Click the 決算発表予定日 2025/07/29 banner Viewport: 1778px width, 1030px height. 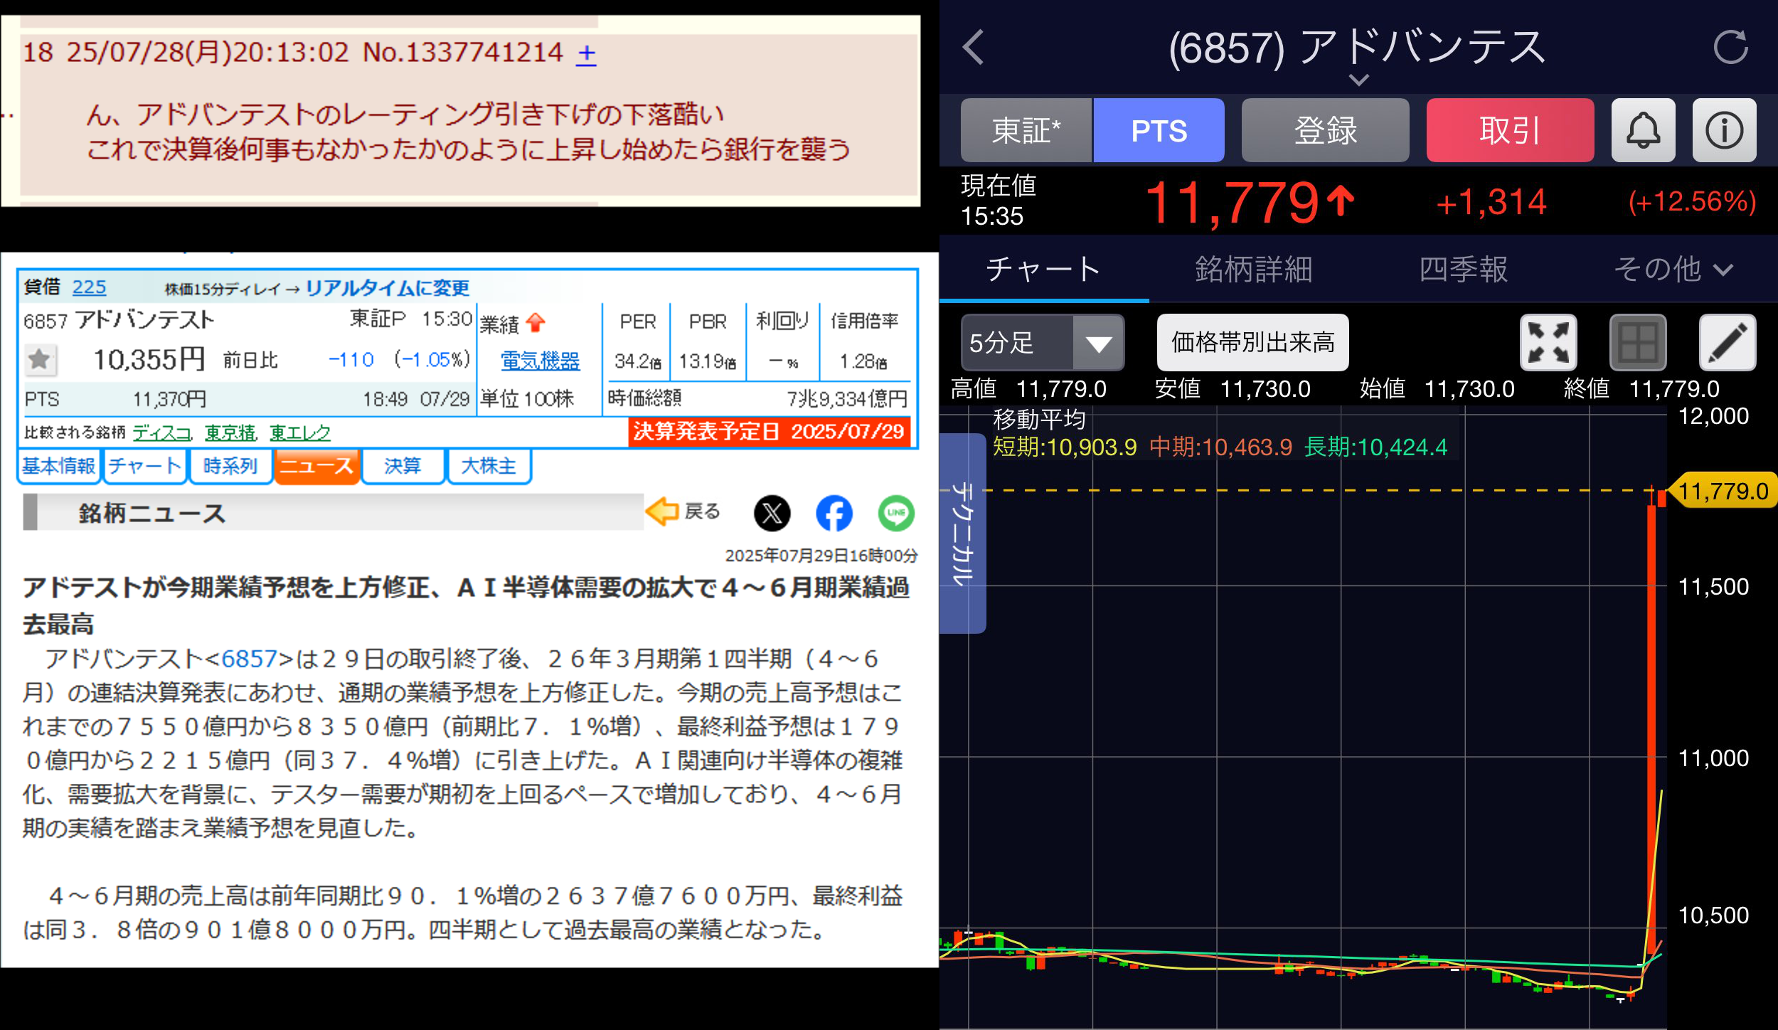click(x=769, y=431)
